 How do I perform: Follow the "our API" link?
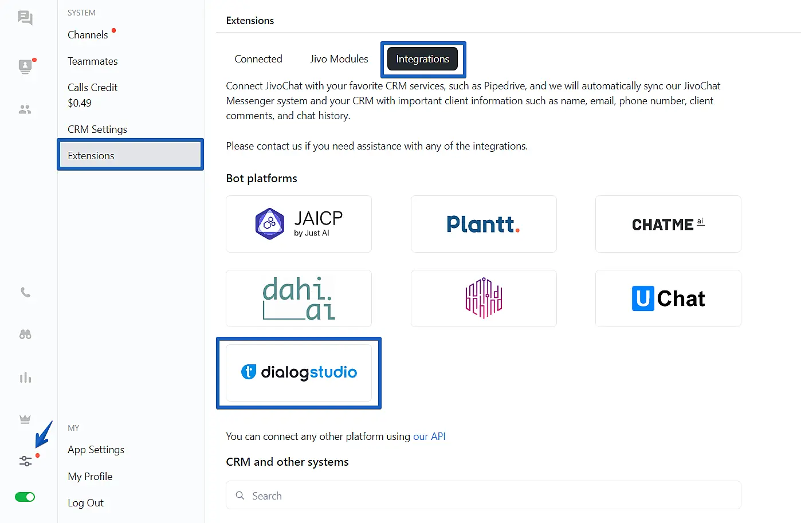429,437
